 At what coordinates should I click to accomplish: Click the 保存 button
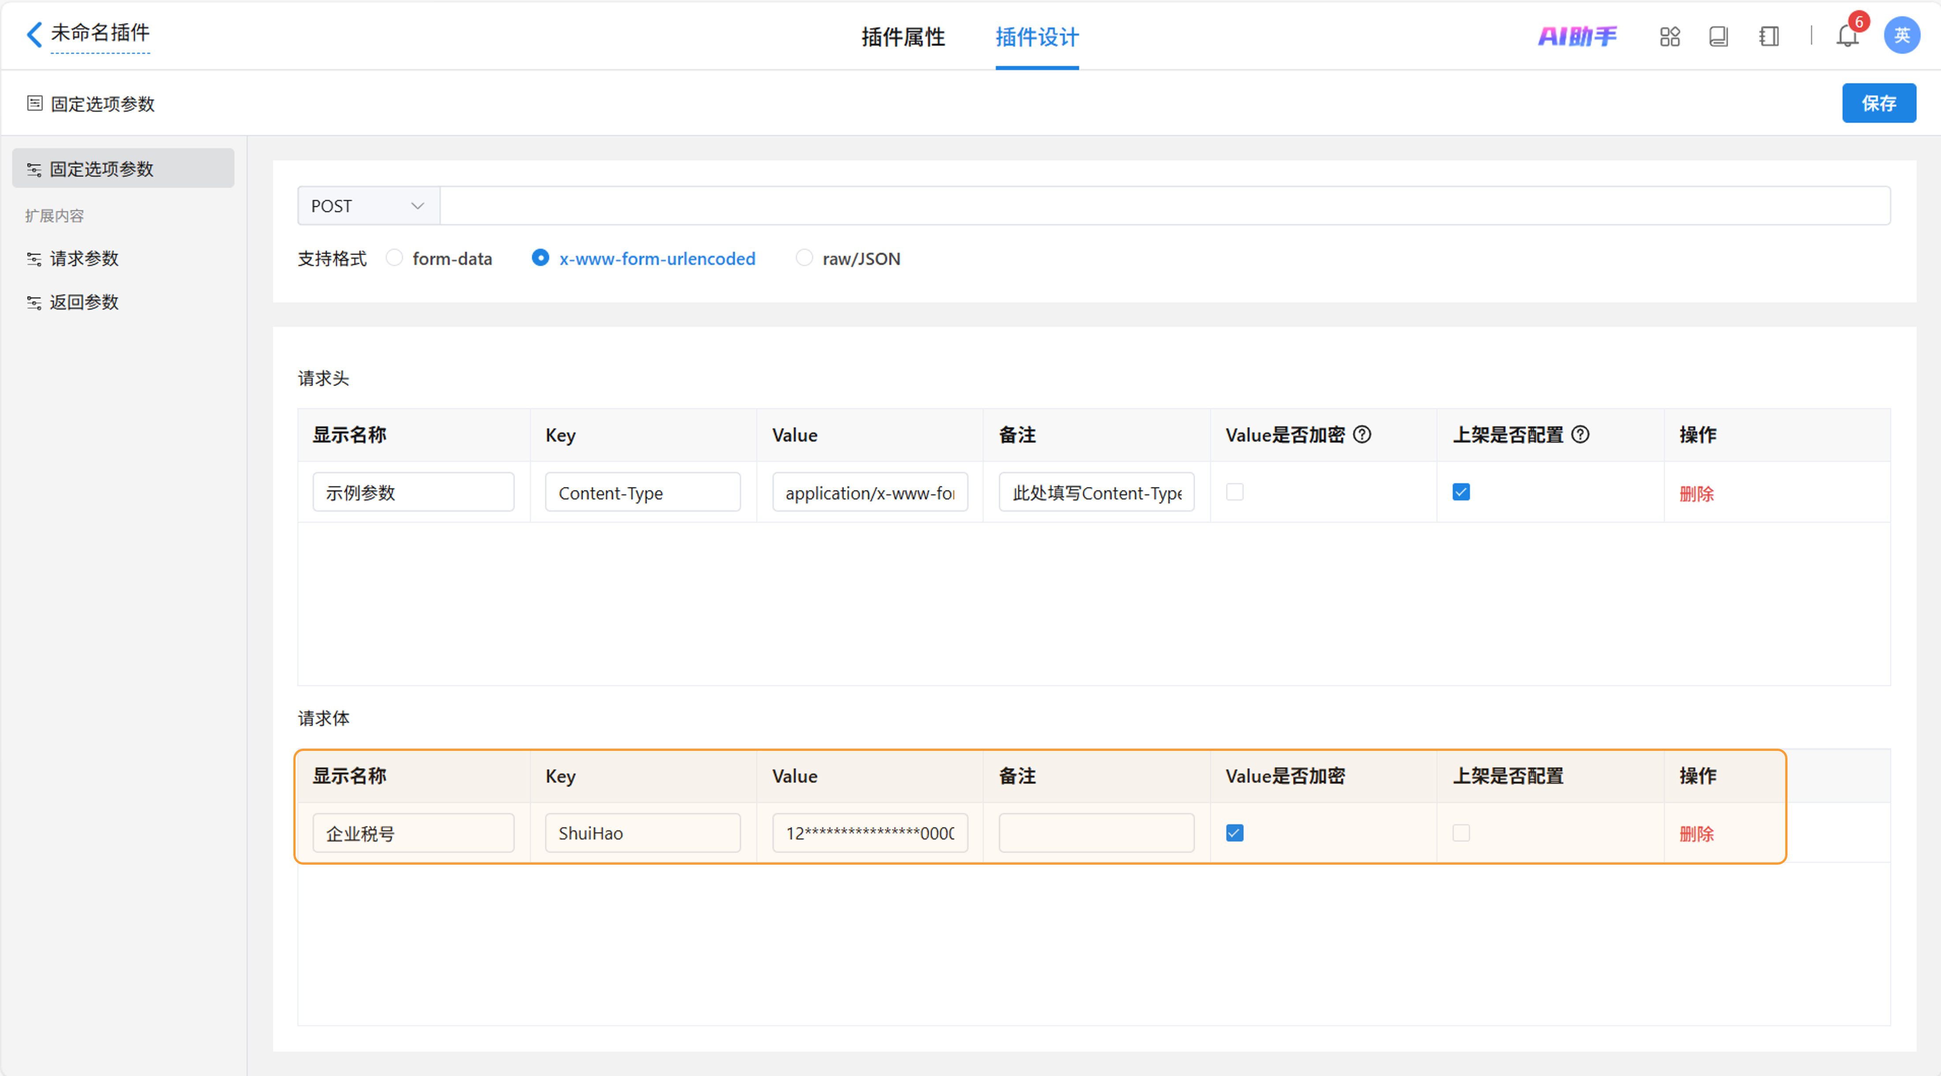1878,103
